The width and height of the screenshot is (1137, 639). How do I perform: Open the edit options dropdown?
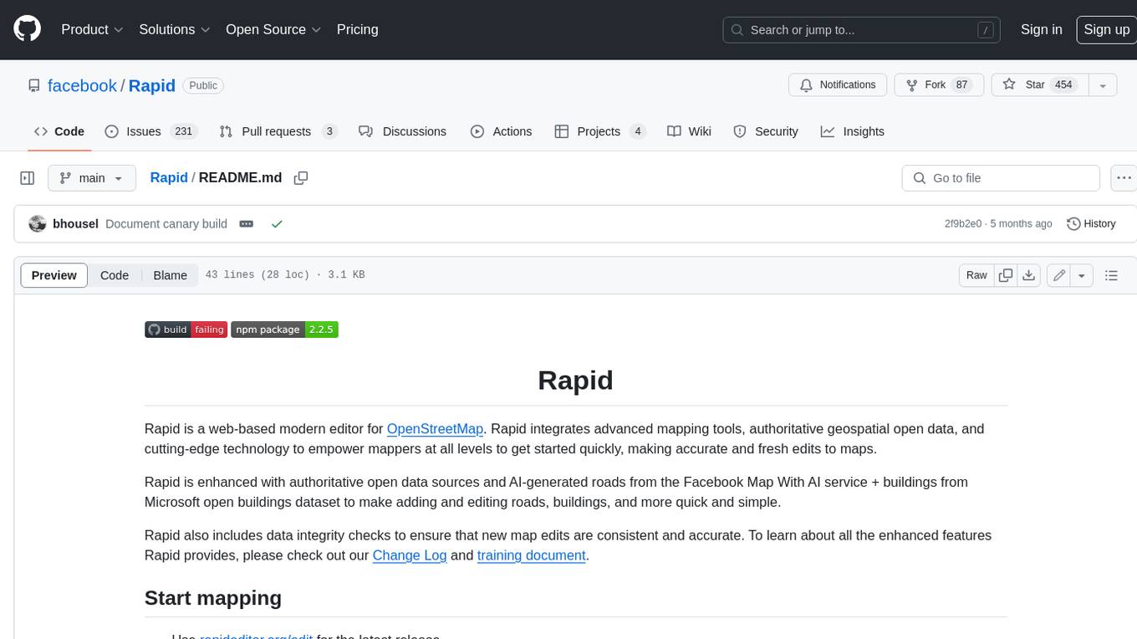click(1082, 275)
